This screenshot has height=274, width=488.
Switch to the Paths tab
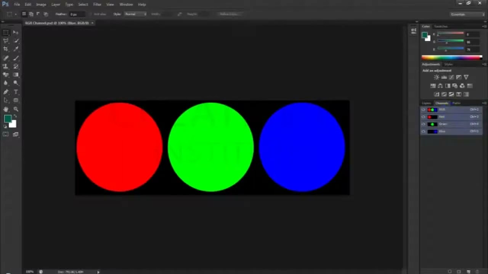[x=456, y=103]
